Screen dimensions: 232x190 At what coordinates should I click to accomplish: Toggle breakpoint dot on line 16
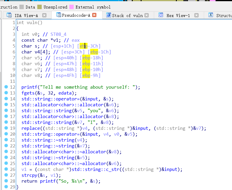click(x=6, y=110)
